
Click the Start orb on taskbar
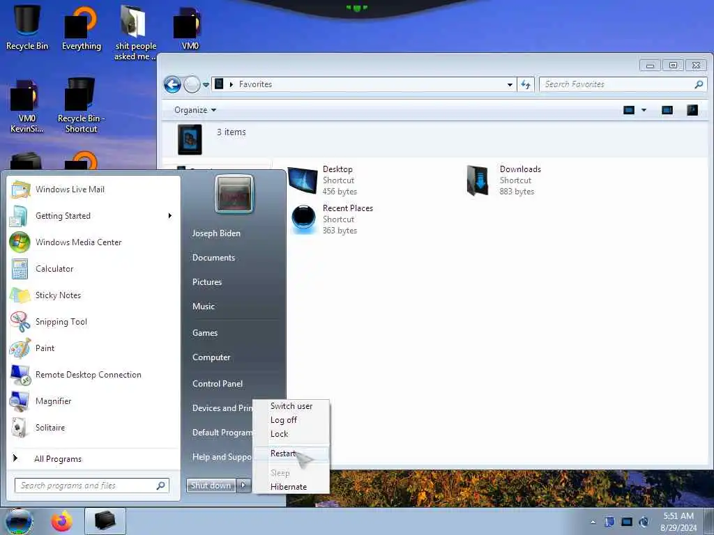19,521
